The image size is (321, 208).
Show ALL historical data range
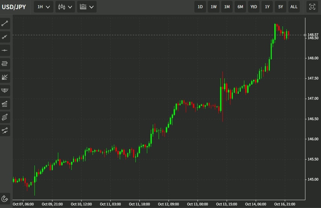294,7
